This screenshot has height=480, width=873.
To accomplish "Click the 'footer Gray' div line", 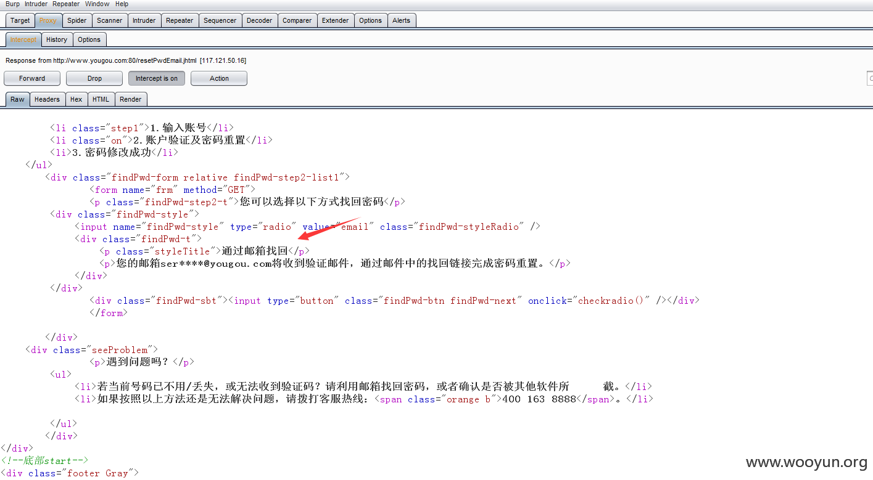I will click(x=70, y=473).
